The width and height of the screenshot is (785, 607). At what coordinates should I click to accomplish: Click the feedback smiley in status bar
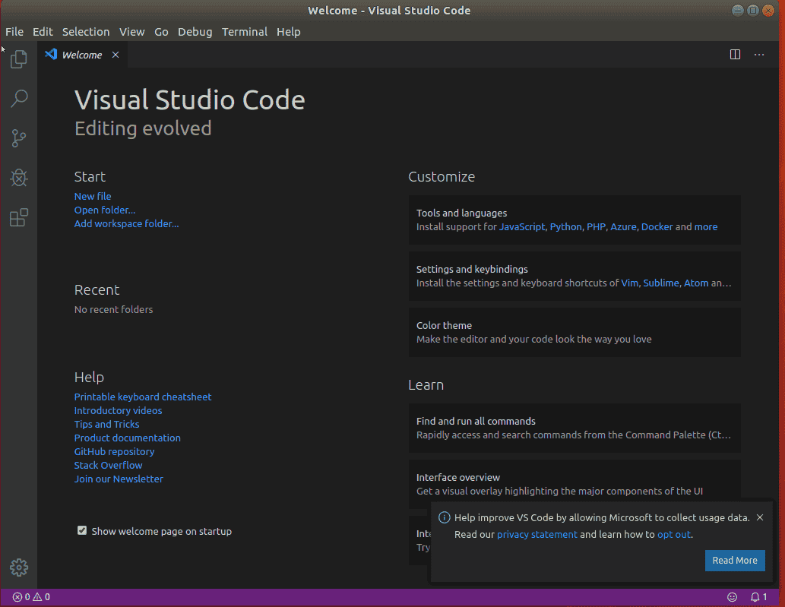(x=732, y=597)
